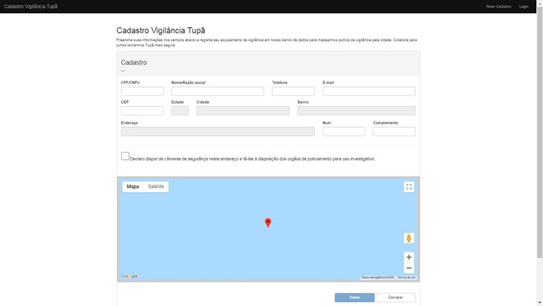Click the red location marker pin
Viewport: 543px width, 306px height.
268,223
